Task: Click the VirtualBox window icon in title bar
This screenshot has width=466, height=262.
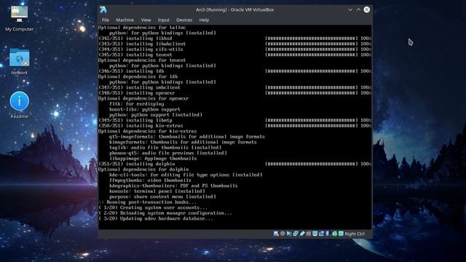Action: (x=103, y=9)
